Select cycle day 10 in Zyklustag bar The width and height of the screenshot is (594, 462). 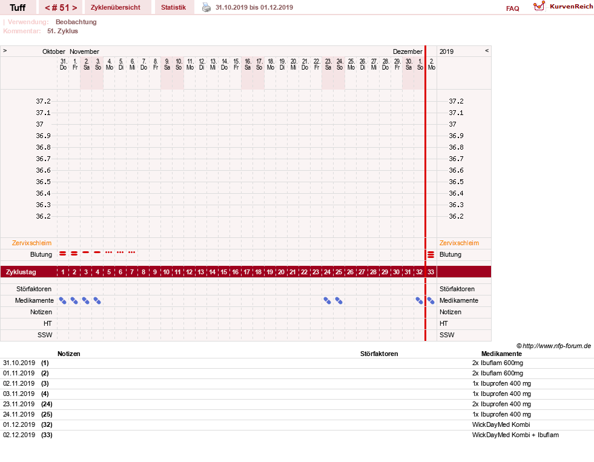point(167,272)
